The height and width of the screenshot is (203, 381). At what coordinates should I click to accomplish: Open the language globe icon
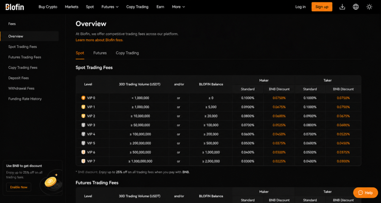(x=356, y=7)
